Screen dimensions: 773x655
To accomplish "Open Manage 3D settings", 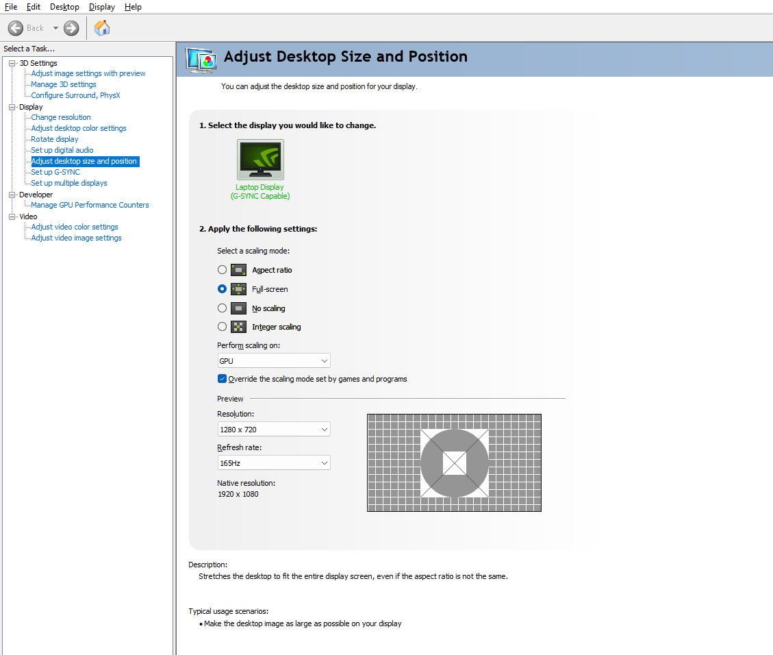I will 64,84.
